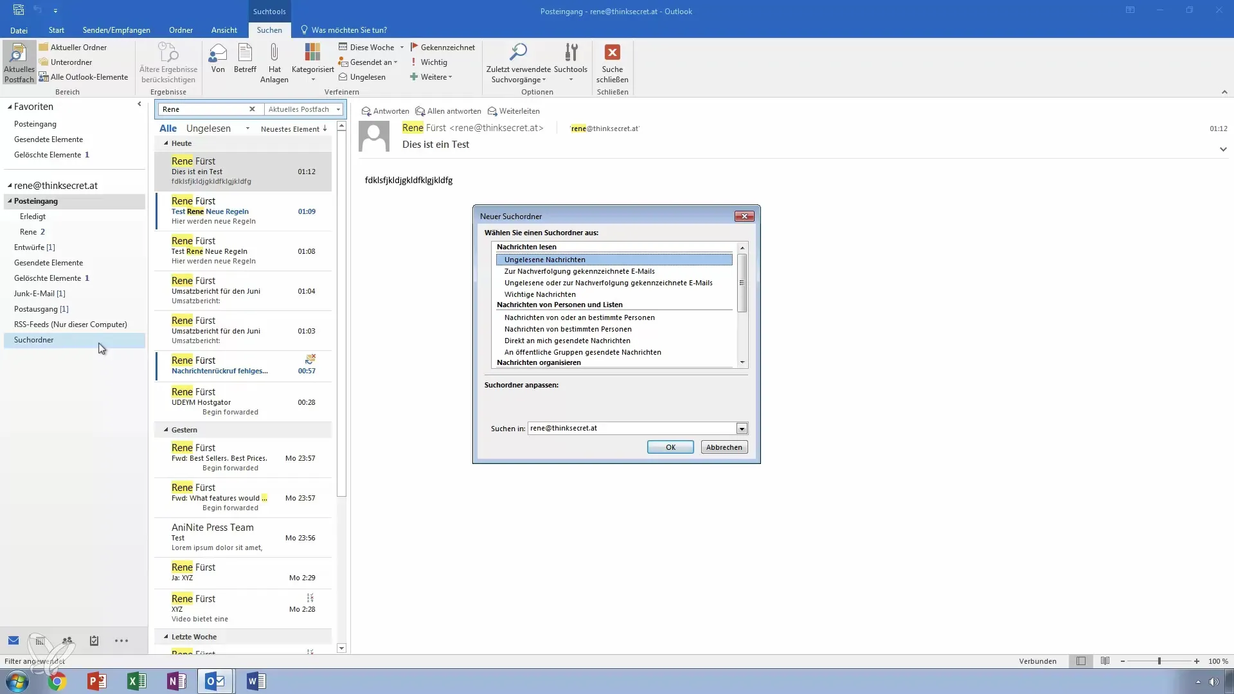Open Diese Woche date dropdown
This screenshot has height=694, width=1234.
[x=371, y=47]
